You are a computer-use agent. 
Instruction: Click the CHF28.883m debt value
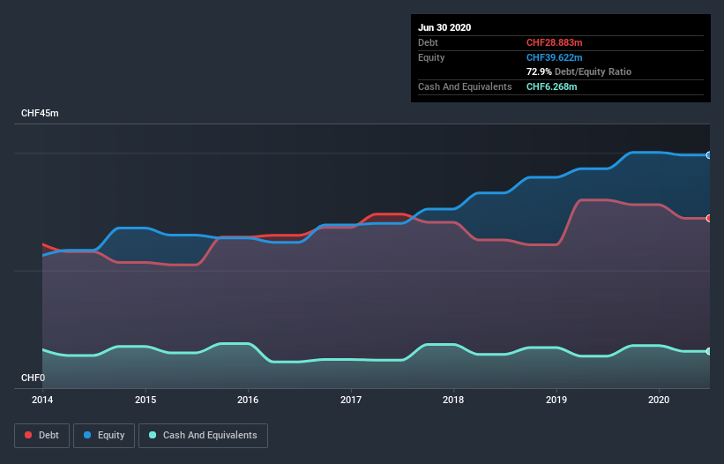(x=554, y=43)
